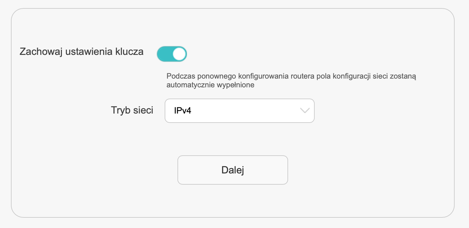Click the Tryb sieci label text

click(132, 110)
